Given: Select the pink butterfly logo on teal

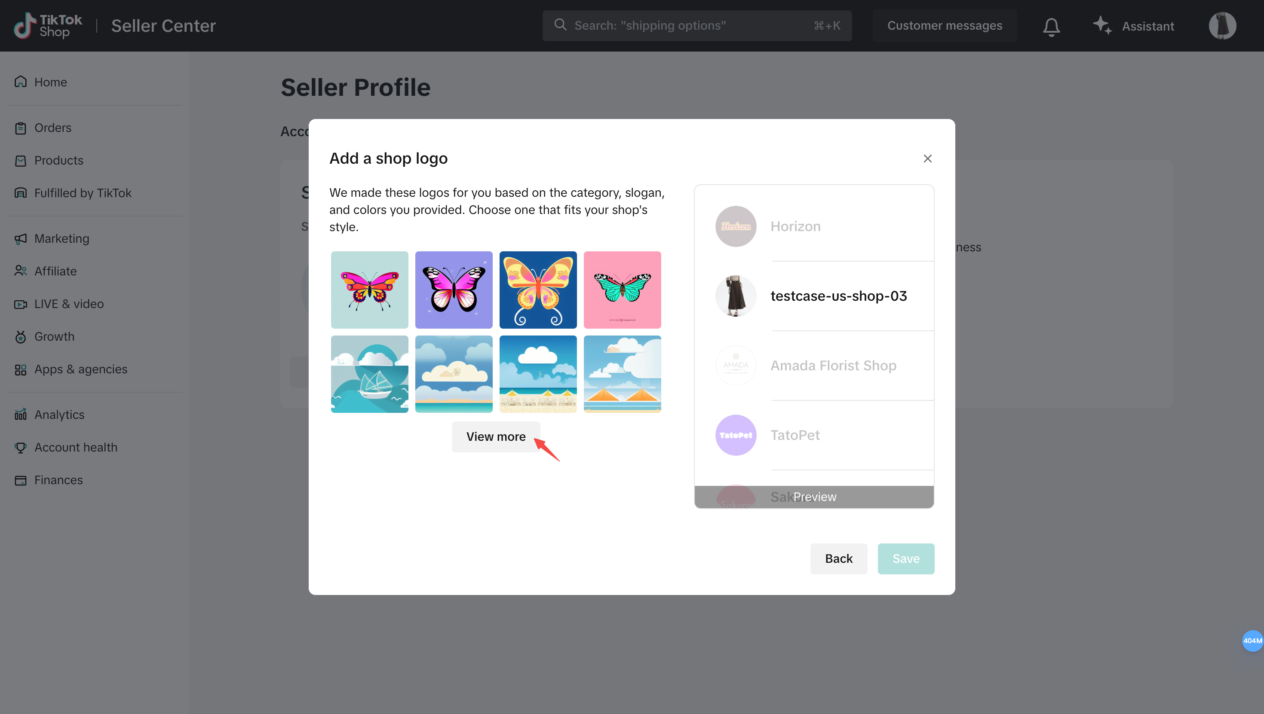Looking at the screenshot, I should 369,290.
